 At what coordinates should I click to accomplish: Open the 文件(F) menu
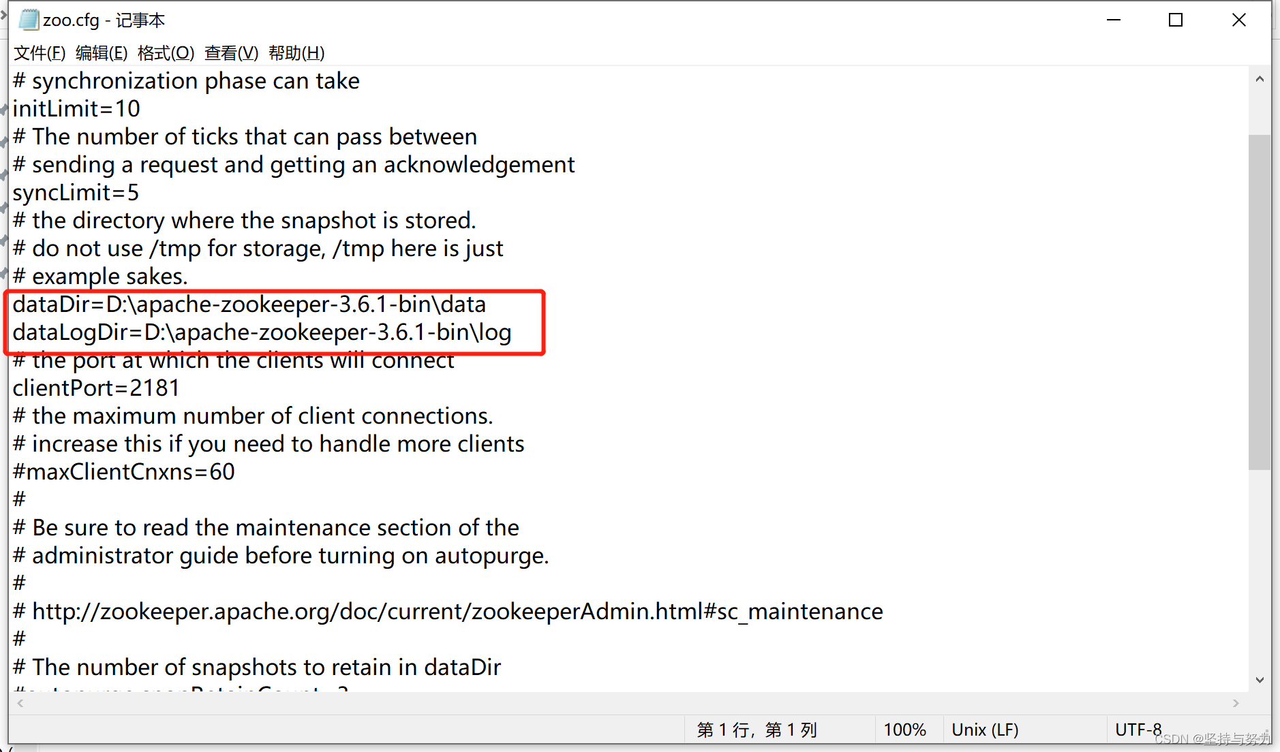[x=40, y=52]
